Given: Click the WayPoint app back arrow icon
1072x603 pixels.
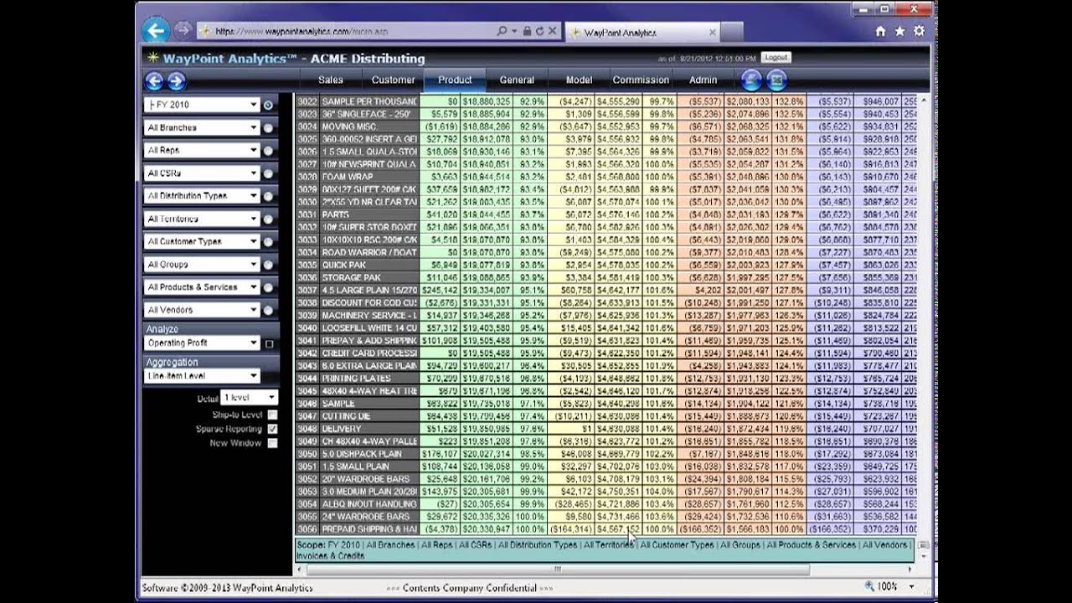Looking at the screenshot, I should point(154,80).
